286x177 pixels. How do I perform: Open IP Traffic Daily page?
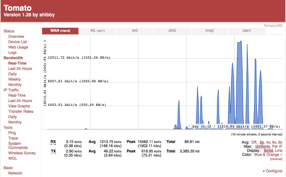[x=12, y=117]
